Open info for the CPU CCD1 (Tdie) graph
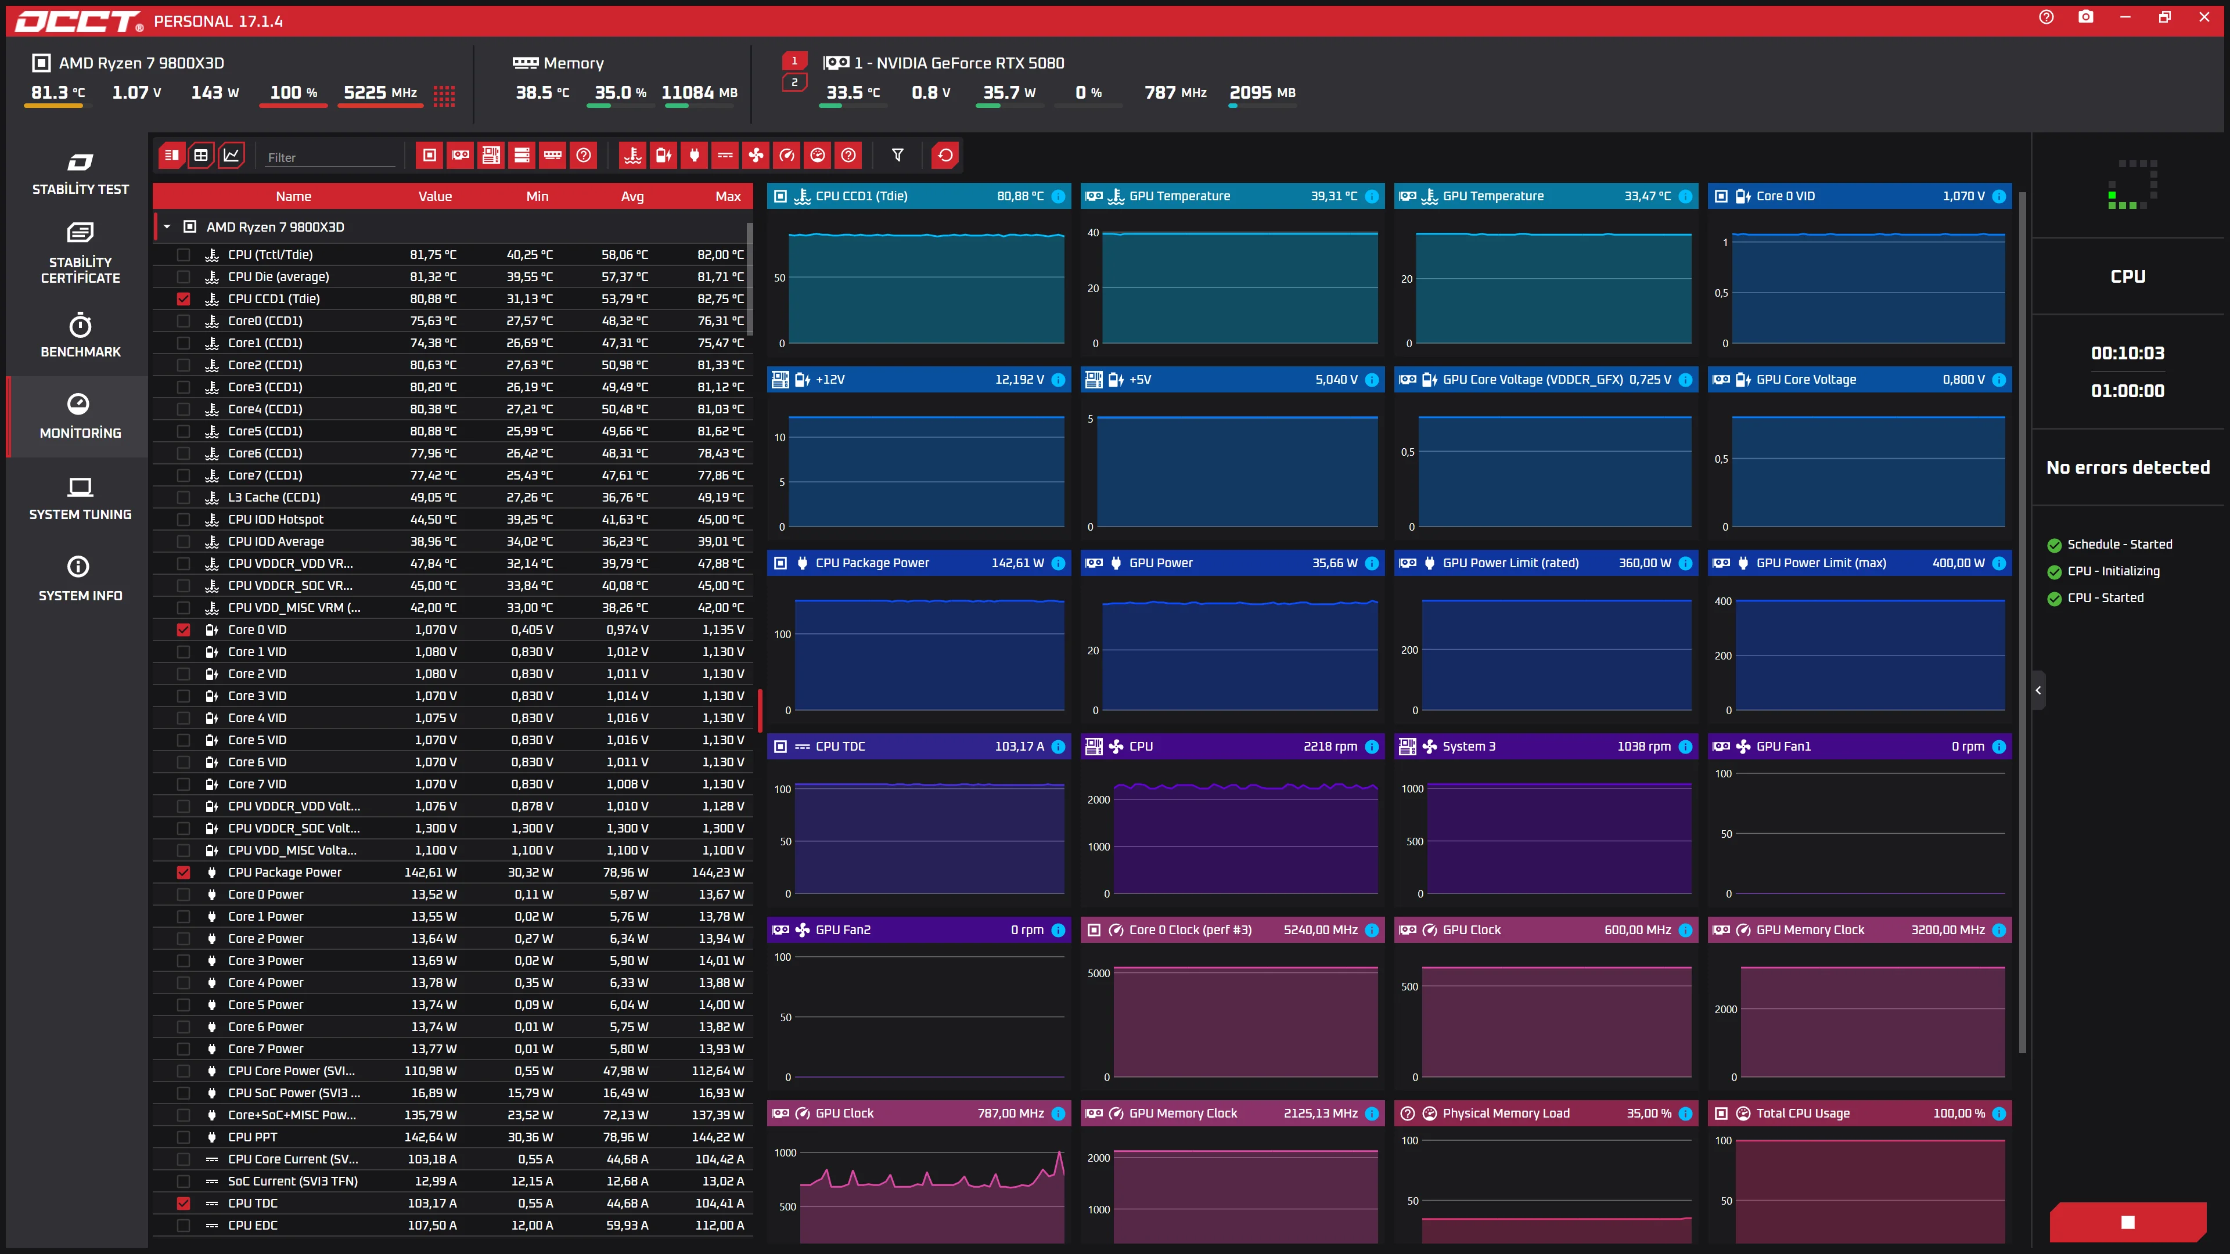This screenshot has width=2230, height=1254. coord(1058,196)
